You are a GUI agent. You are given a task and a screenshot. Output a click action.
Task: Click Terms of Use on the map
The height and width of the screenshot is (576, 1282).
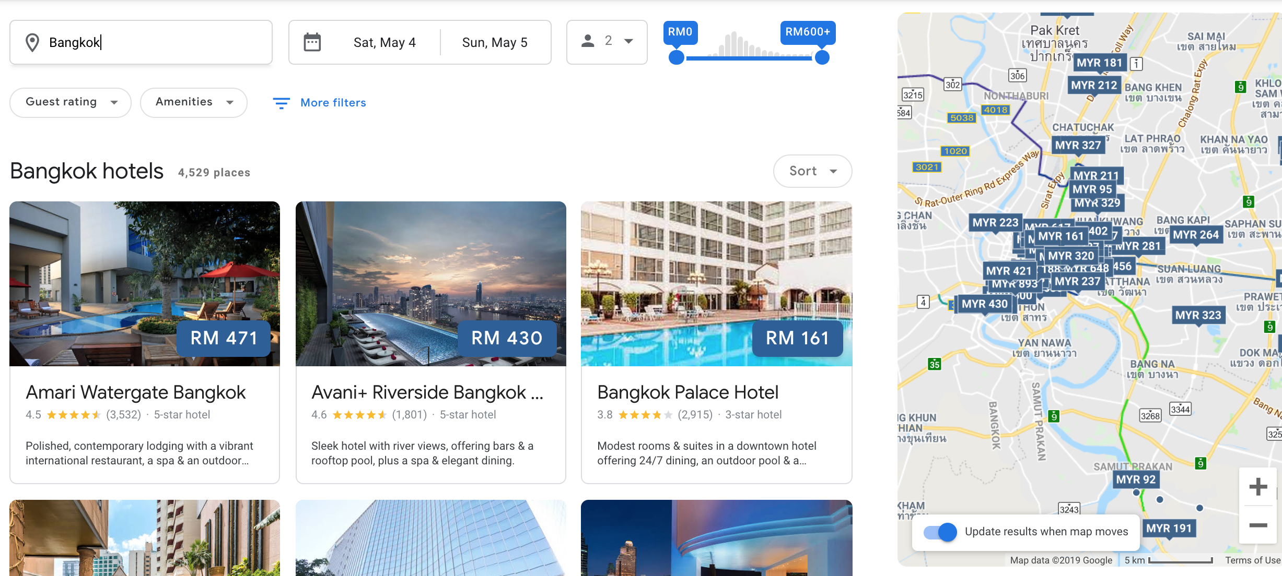pyautogui.click(x=1253, y=560)
